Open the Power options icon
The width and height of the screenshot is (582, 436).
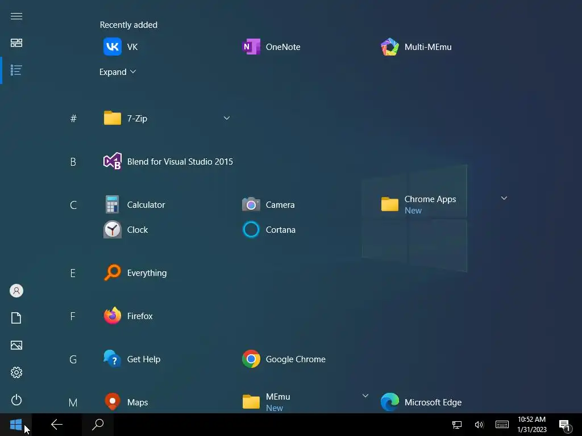(16, 400)
